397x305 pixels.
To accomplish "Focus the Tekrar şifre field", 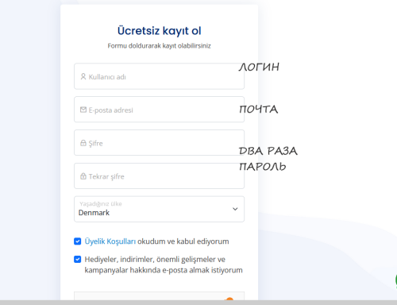I will [x=159, y=176].
